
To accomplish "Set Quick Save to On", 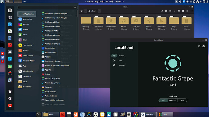I will [x=182, y=100].
